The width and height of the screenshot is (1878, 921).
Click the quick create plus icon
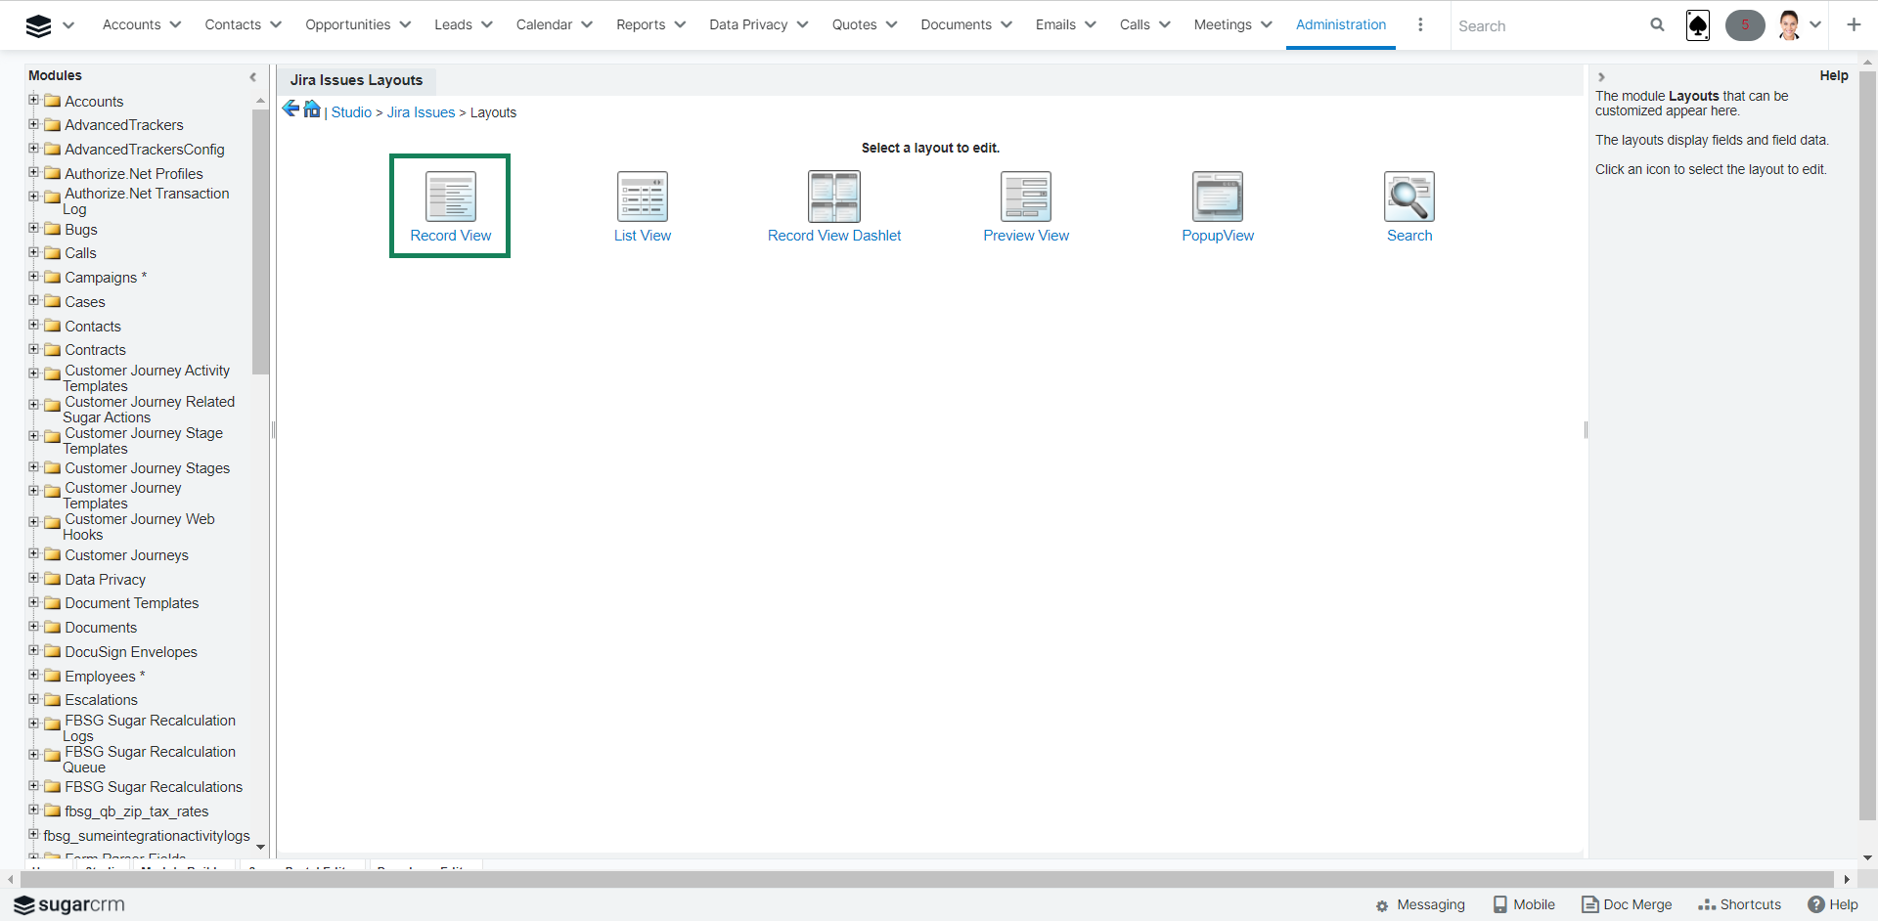pos(1854,25)
